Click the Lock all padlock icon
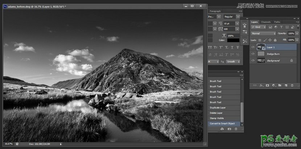This screenshot has height=149, width=301. click(x=275, y=40)
